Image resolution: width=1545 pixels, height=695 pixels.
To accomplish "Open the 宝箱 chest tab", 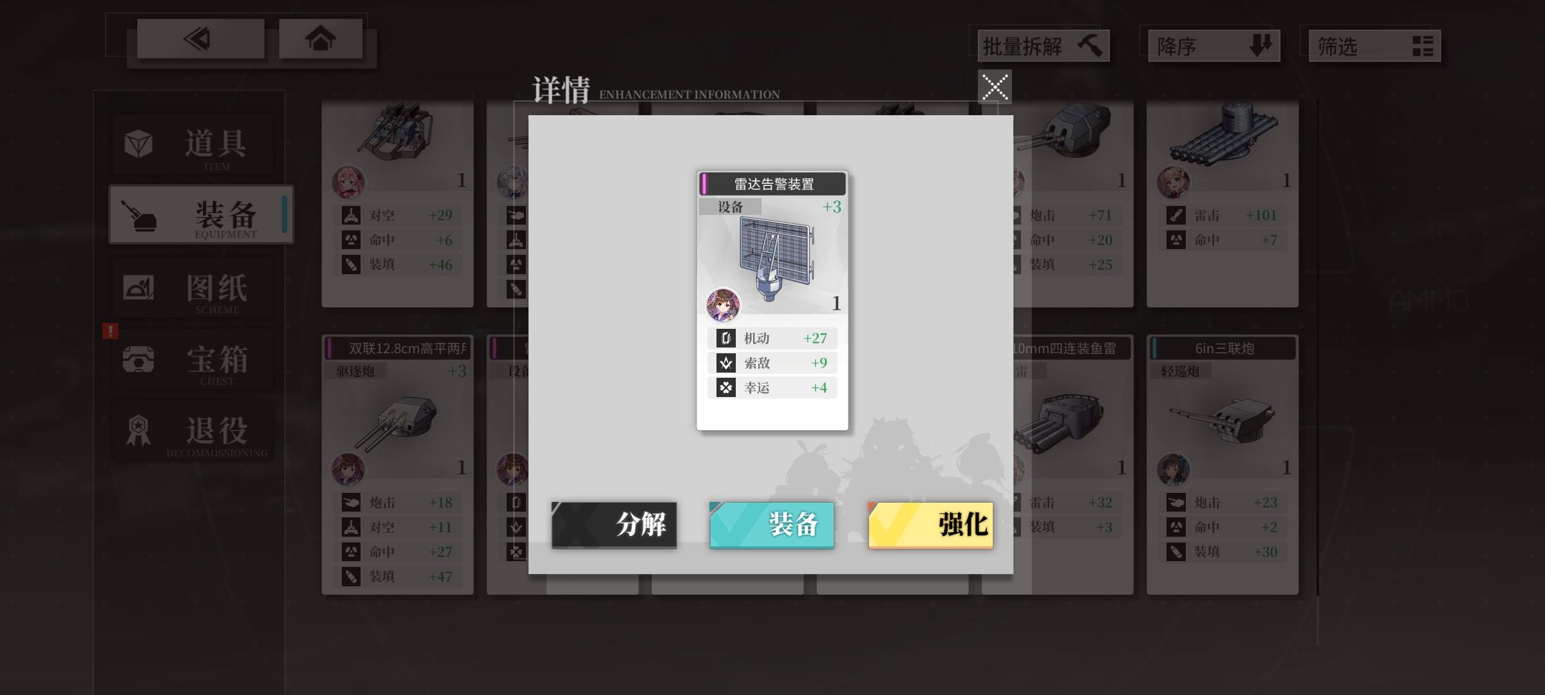I will [x=193, y=359].
